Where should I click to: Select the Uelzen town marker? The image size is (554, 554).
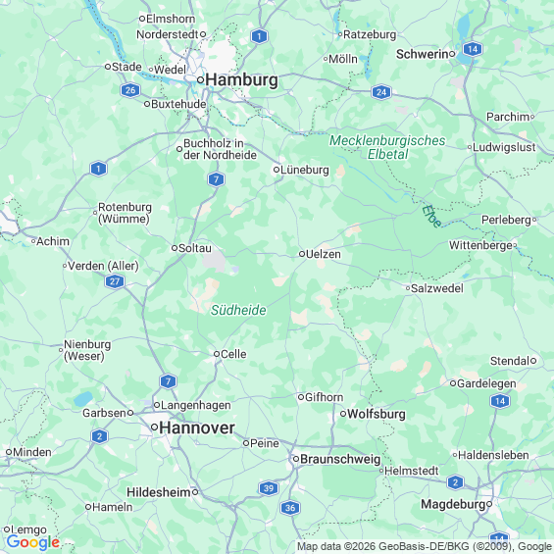[302, 254]
